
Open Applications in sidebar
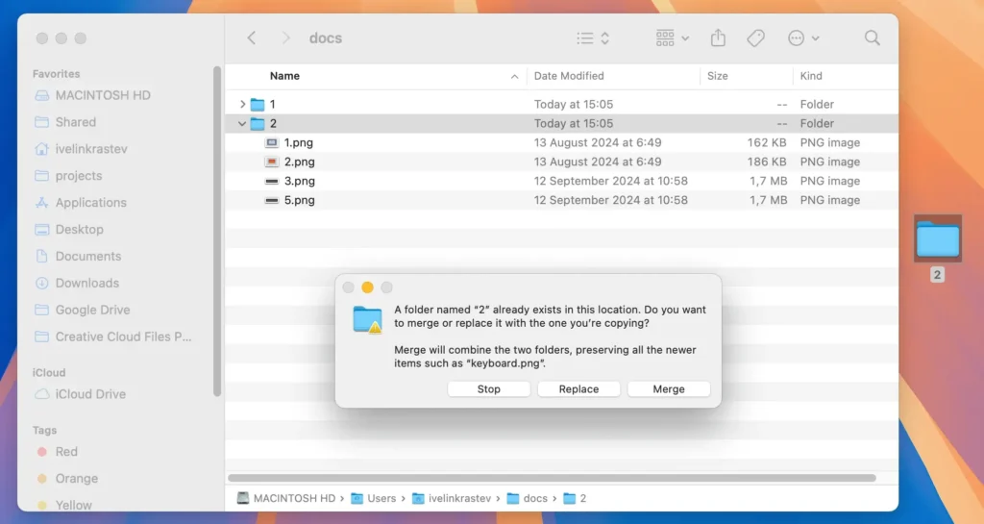pyautogui.click(x=91, y=203)
